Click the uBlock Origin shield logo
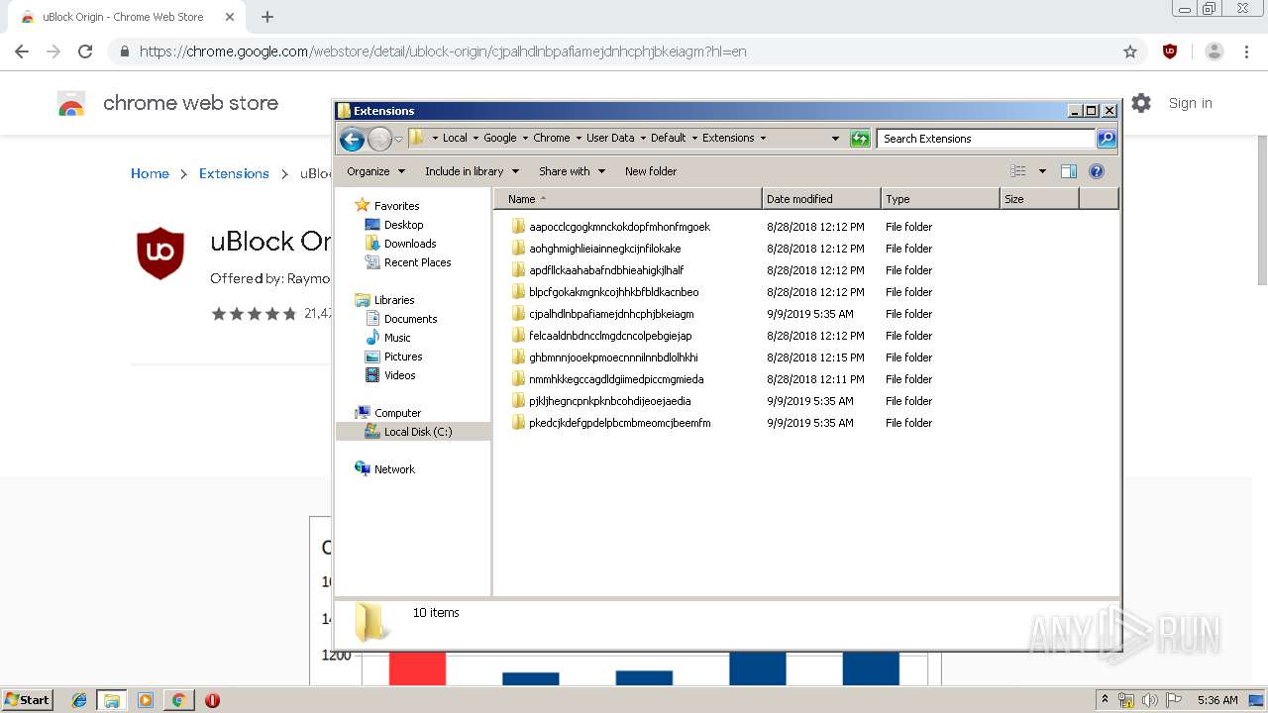Screen dimensions: 1268x713 click(160, 253)
